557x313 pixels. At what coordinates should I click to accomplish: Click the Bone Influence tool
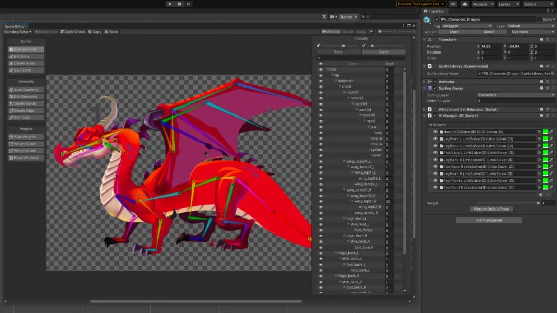tap(26, 158)
